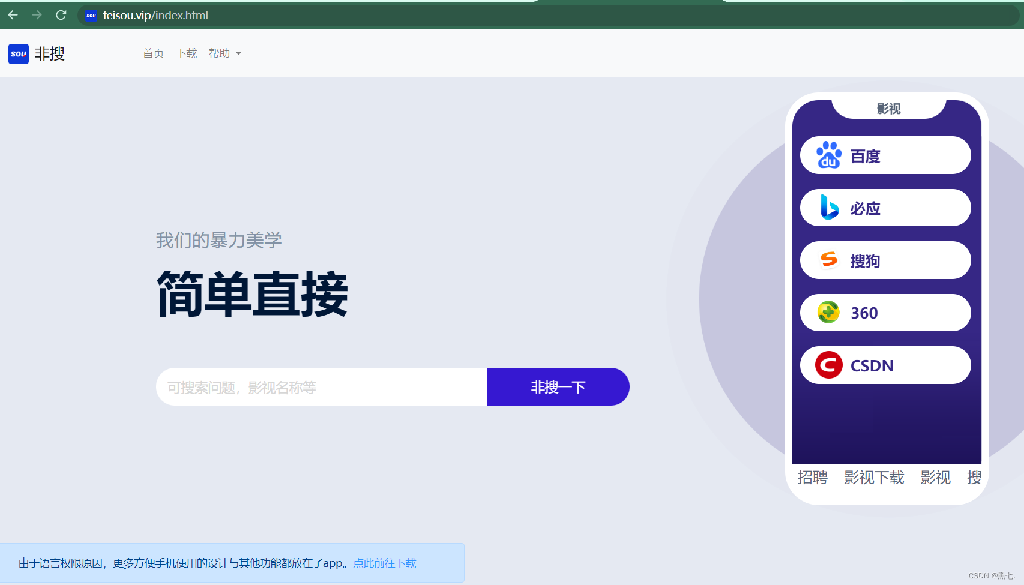Click the blue sou logo icon

point(19,54)
